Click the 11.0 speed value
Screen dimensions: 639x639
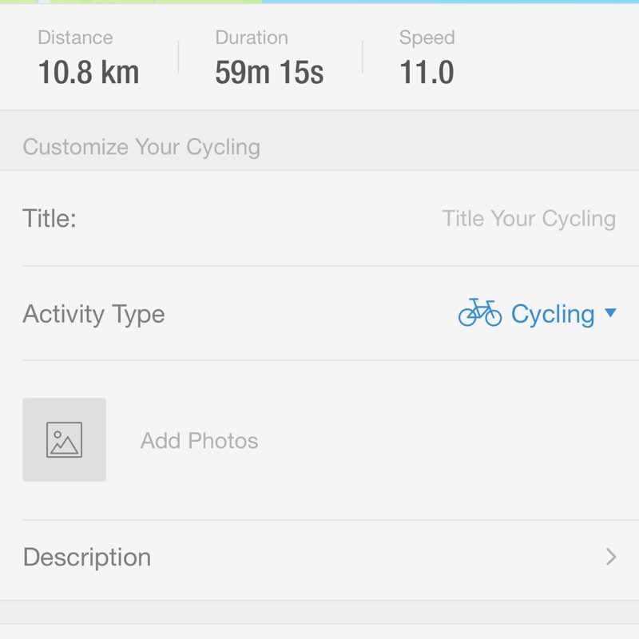tap(427, 73)
